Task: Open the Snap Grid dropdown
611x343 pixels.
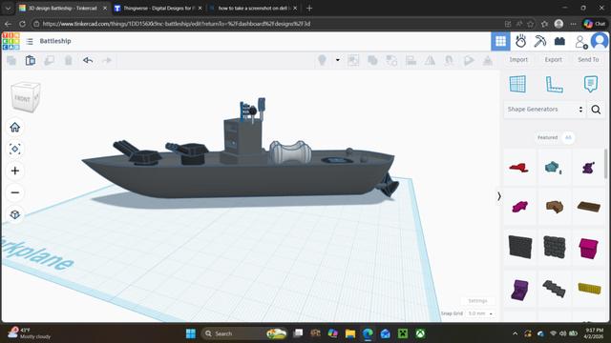Action: 480,313
